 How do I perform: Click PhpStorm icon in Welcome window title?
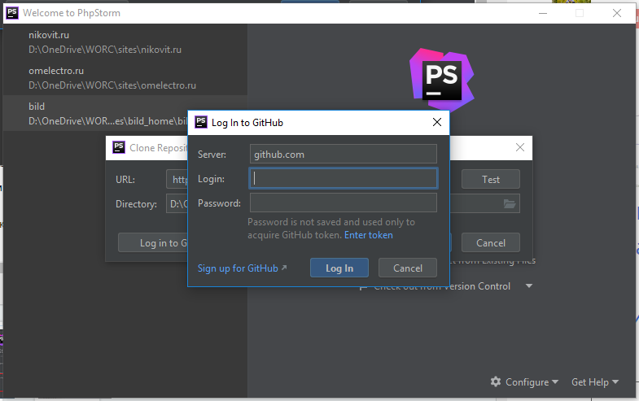pos(12,13)
